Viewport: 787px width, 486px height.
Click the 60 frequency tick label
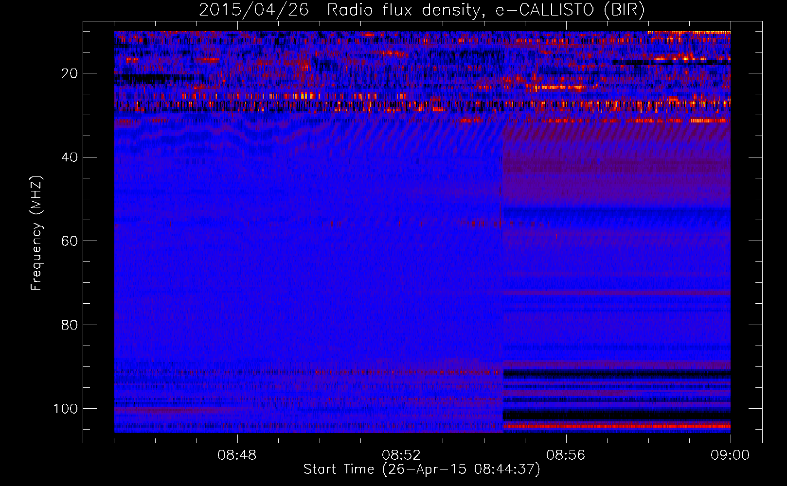coord(70,241)
